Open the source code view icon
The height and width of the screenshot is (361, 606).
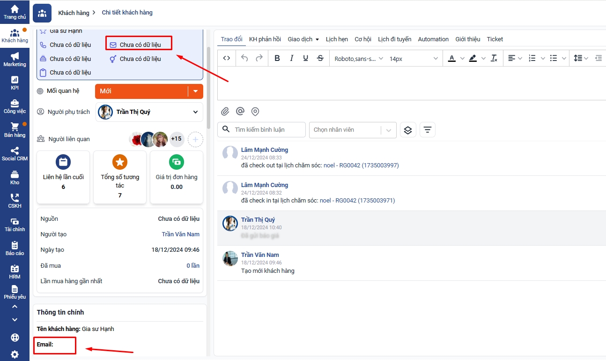click(x=227, y=58)
